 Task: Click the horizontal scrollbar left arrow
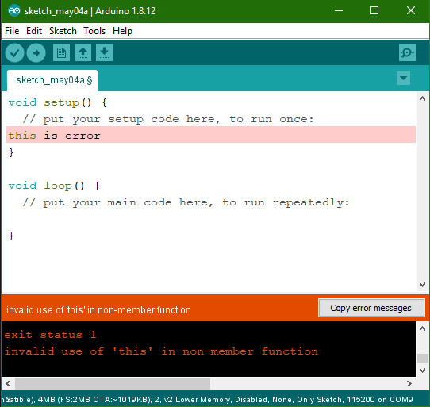click(x=8, y=383)
